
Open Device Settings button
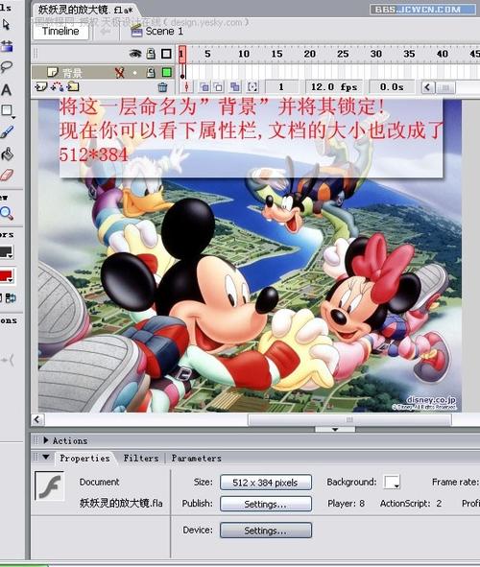(266, 531)
